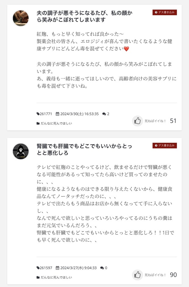Click folder icon in first post's category

[x=38, y=123]
